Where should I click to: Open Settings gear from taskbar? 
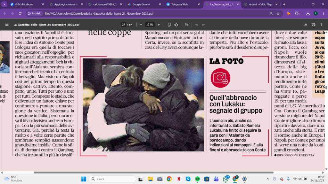[244, 179]
